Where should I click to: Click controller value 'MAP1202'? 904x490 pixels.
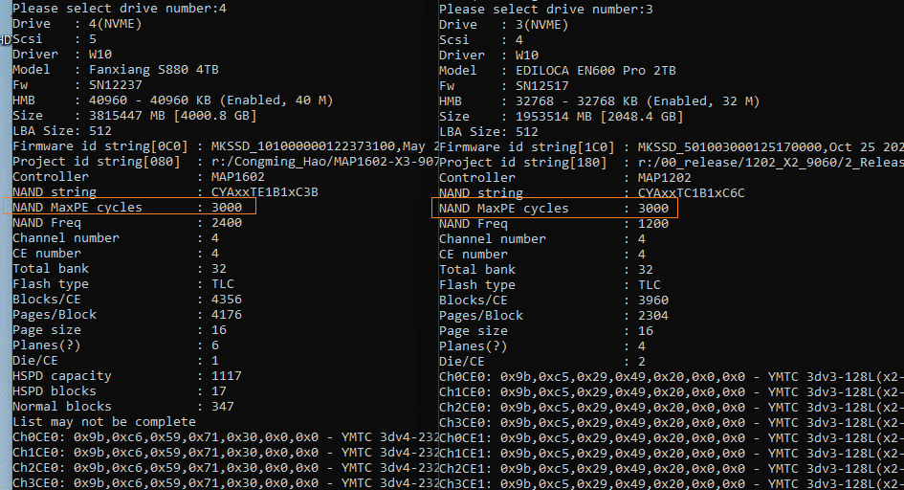pyautogui.click(x=664, y=178)
